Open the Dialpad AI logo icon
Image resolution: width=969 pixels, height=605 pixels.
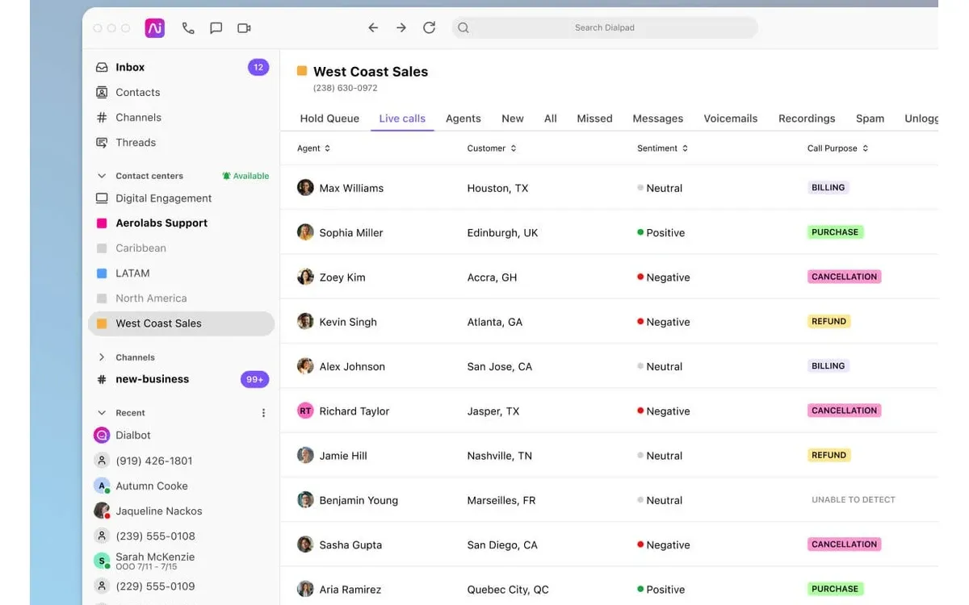point(154,28)
